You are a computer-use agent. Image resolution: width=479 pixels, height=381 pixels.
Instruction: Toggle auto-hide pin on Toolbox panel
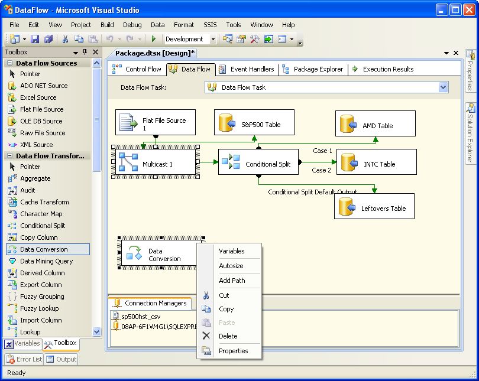[x=85, y=52]
